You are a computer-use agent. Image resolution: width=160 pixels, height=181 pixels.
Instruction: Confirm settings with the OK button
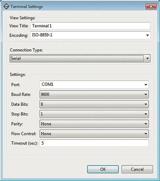click(x=103, y=169)
